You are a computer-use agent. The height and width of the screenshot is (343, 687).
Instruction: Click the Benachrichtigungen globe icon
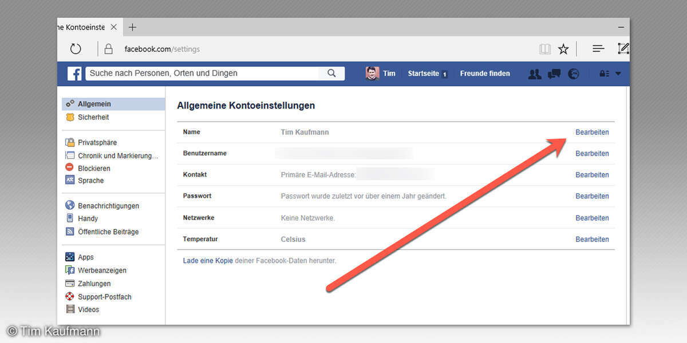pos(70,205)
